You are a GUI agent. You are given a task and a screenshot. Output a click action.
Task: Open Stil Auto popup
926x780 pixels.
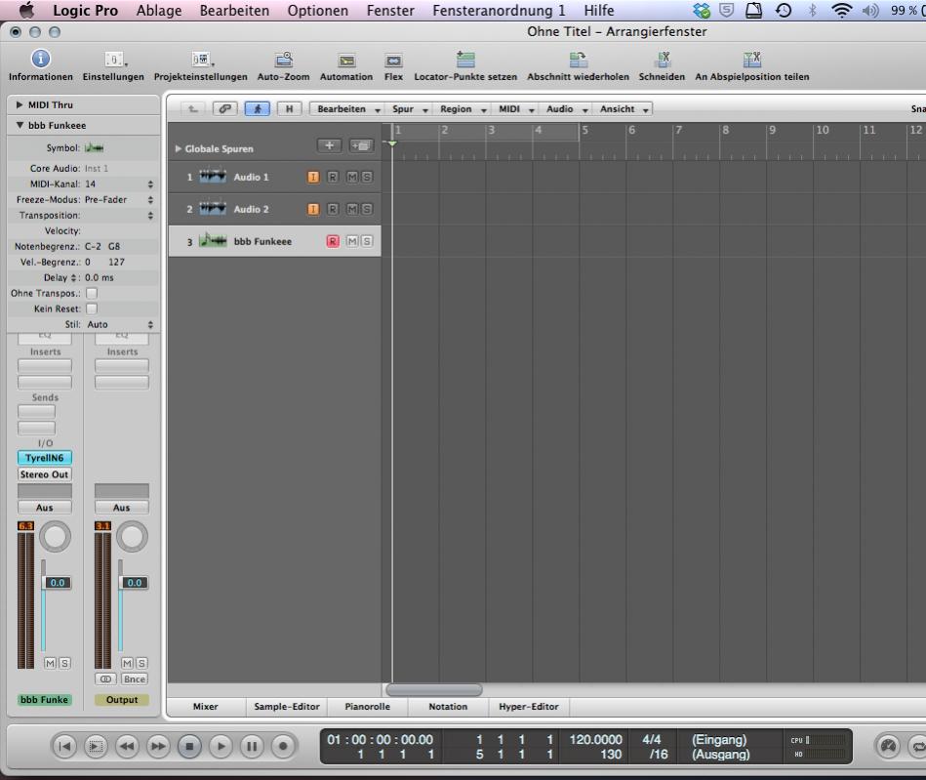pyautogui.click(x=120, y=324)
